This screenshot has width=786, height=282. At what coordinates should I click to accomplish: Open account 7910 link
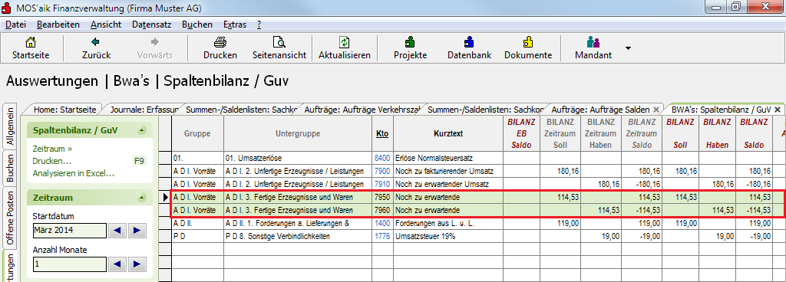[382, 184]
